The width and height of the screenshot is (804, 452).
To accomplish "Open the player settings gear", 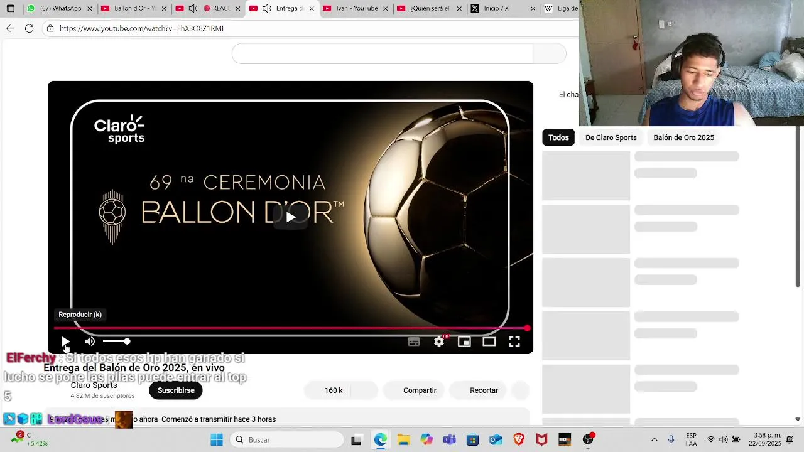I will tap(439, 342).
